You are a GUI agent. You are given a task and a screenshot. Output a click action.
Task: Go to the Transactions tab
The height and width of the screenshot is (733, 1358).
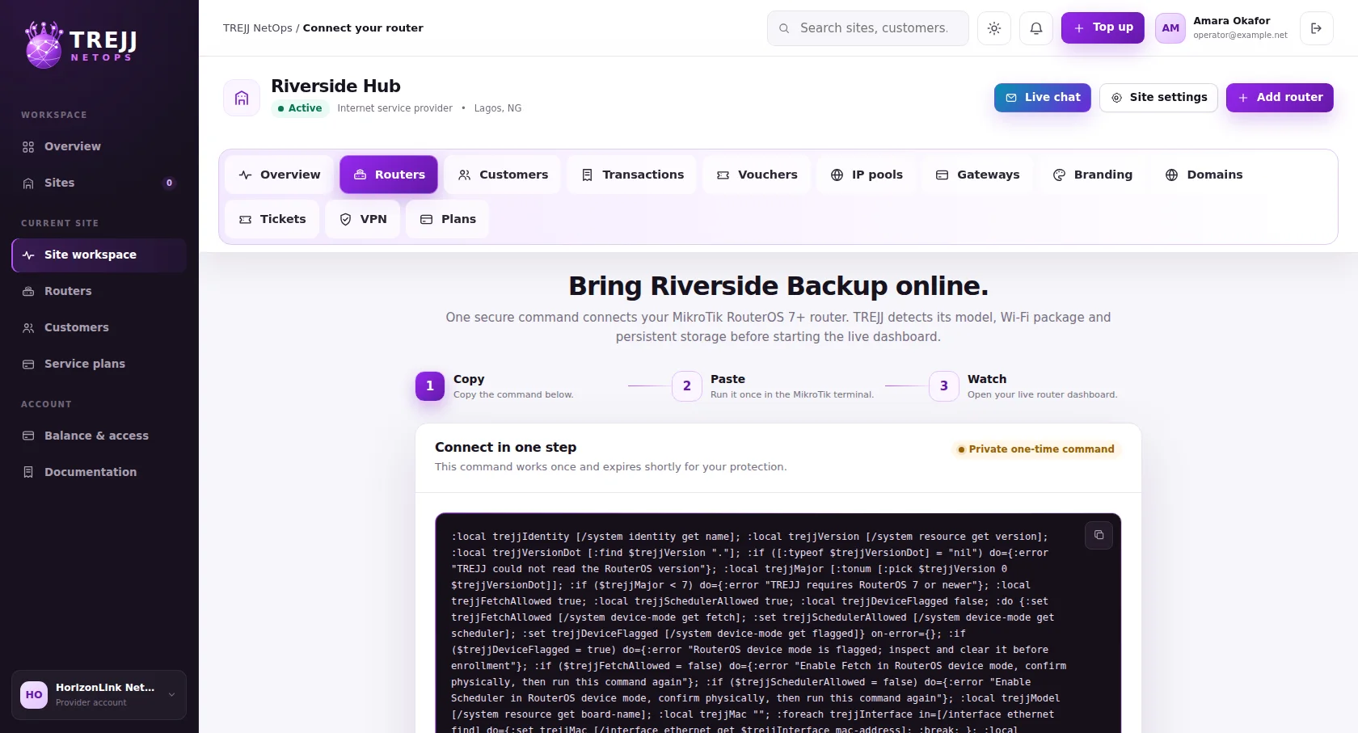(632, 175)
